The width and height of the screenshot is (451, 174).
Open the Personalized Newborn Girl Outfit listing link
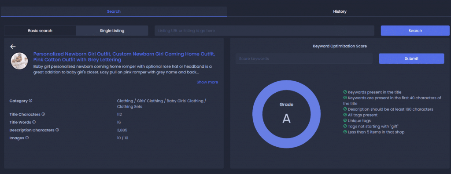coord(124,57)
